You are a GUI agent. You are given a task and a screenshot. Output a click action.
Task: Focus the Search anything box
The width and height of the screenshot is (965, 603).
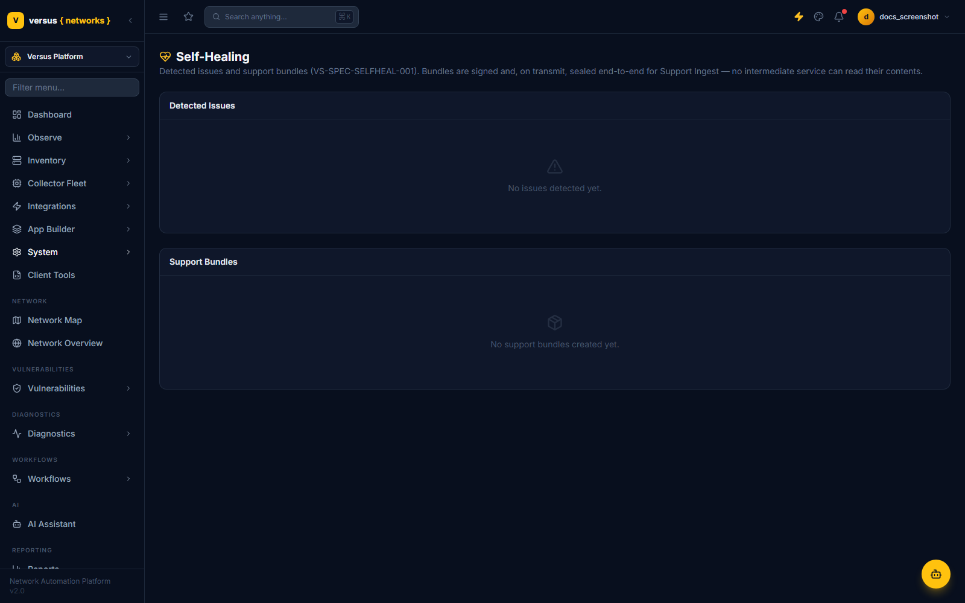(x=282, y=17)
